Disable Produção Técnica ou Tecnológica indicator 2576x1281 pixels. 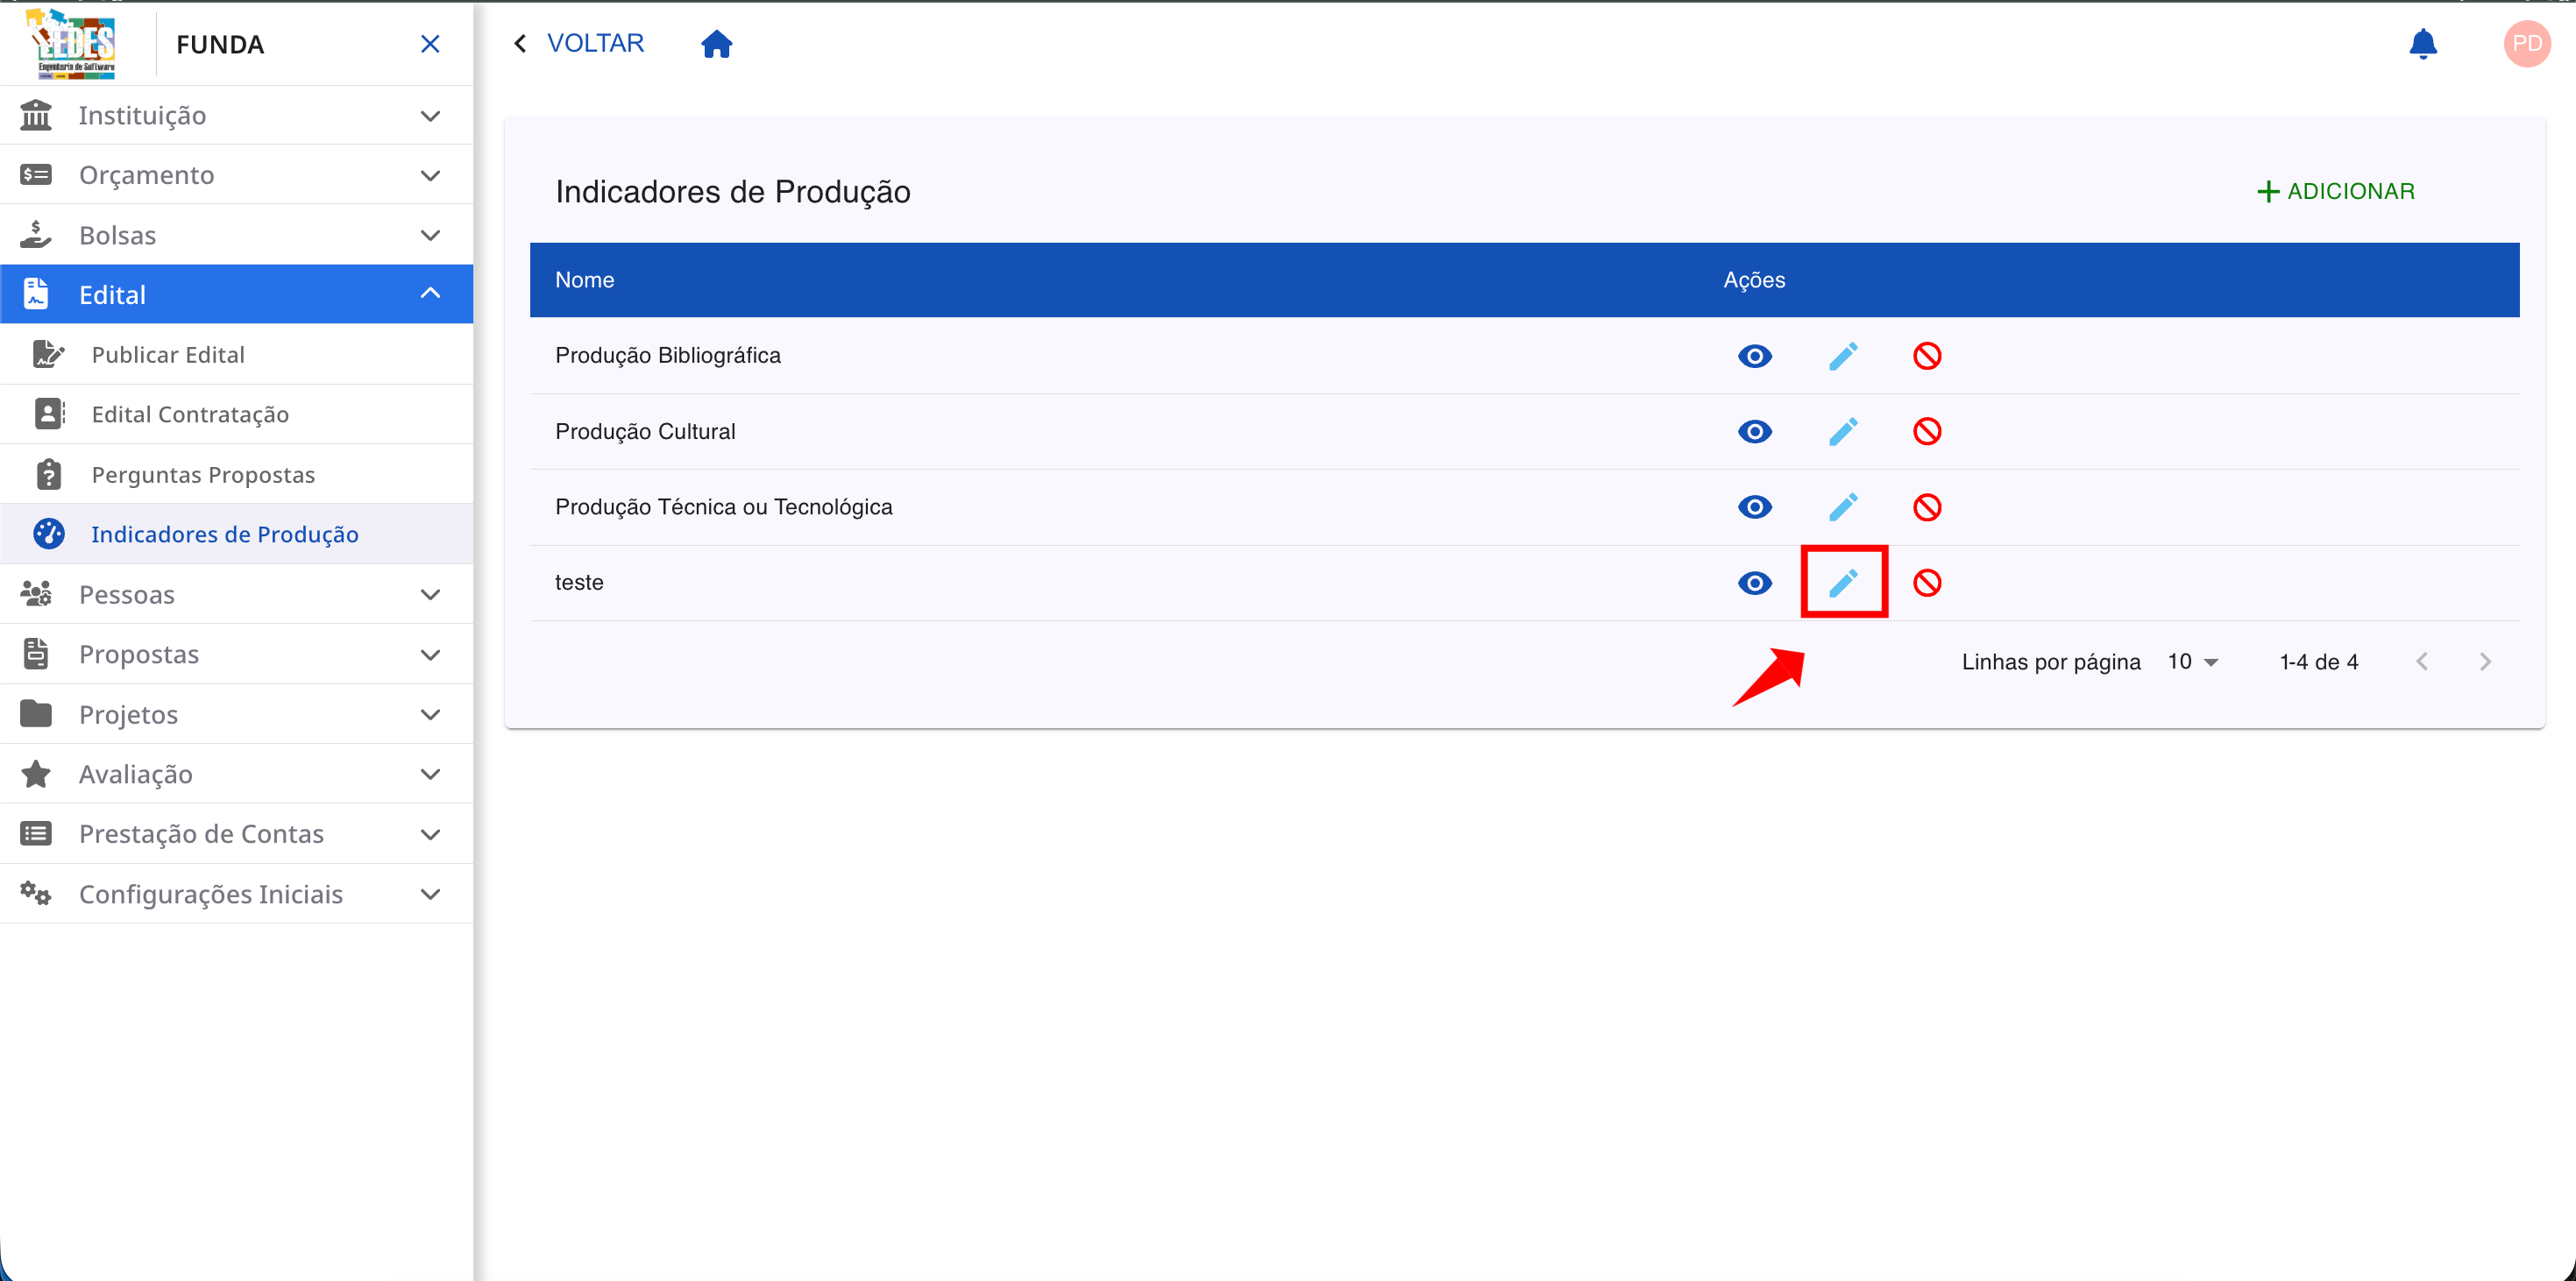(x=1927, y=507)
